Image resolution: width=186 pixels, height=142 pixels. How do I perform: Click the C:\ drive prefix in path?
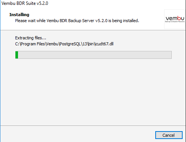point(18,44)
